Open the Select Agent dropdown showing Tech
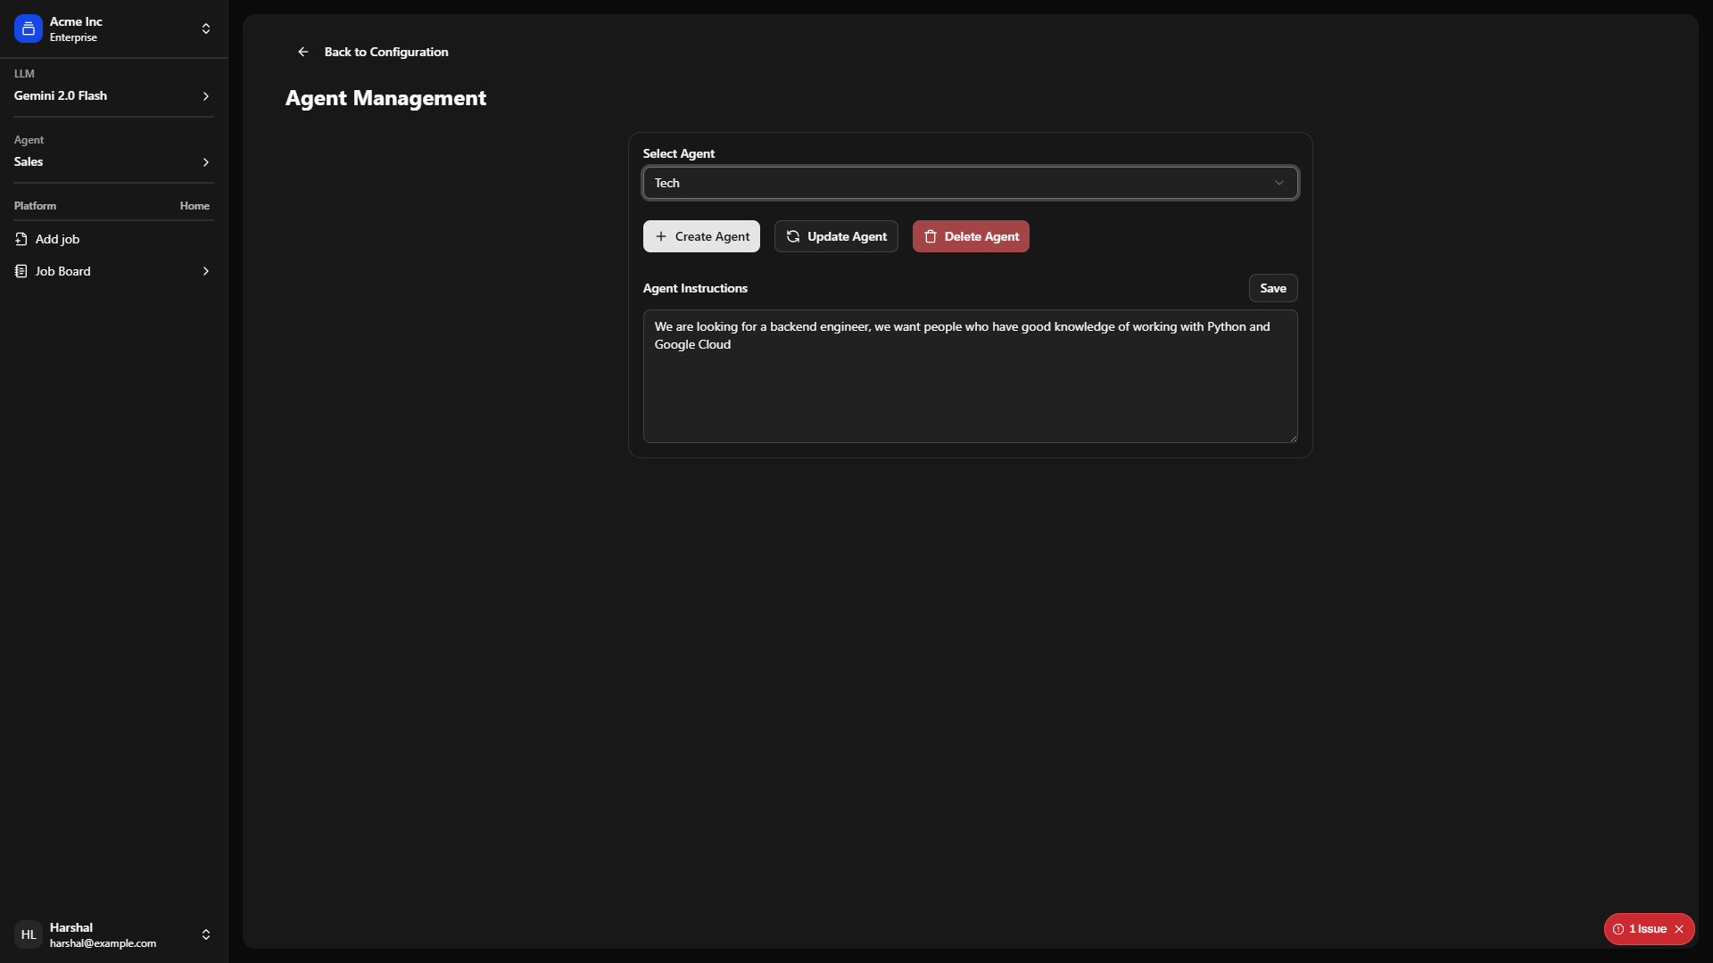 coord(970,183)
